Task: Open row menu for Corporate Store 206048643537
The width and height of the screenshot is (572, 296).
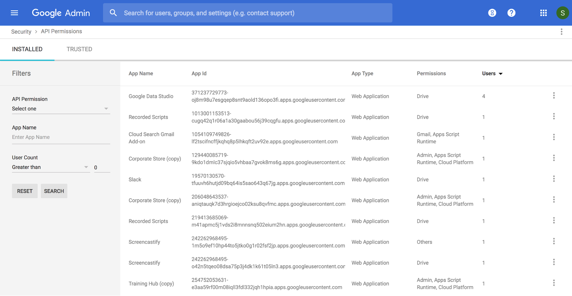Action: click(x=554, y=200)
